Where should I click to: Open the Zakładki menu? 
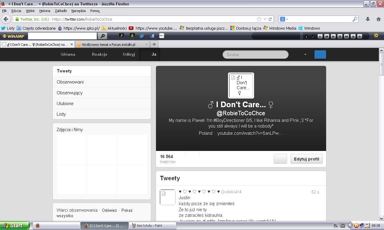tap(61, 11)
